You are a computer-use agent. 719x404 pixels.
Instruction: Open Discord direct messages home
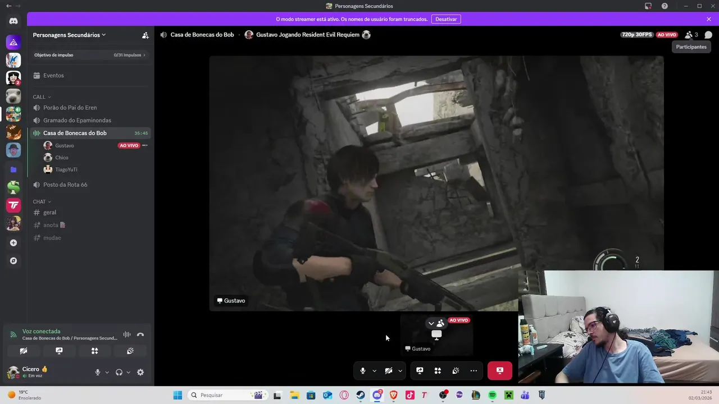13,21
